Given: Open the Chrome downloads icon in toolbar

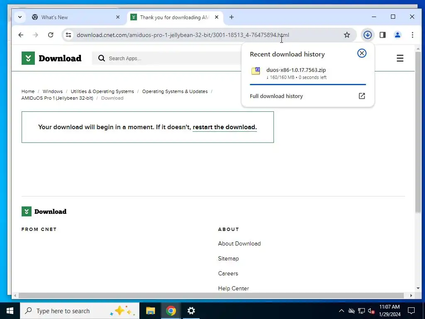Looking at the screenshot, I should tap(367, 35).
